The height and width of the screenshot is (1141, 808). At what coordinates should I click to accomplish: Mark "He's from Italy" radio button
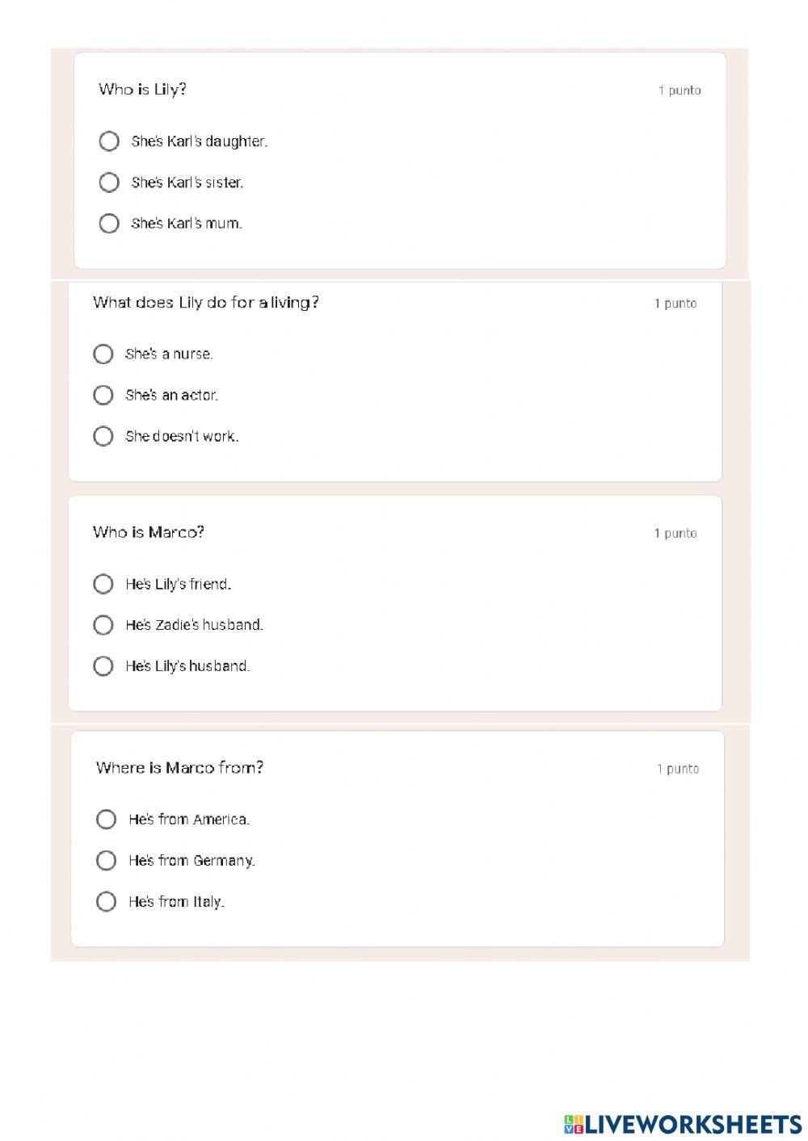click(x=106, y=902)
